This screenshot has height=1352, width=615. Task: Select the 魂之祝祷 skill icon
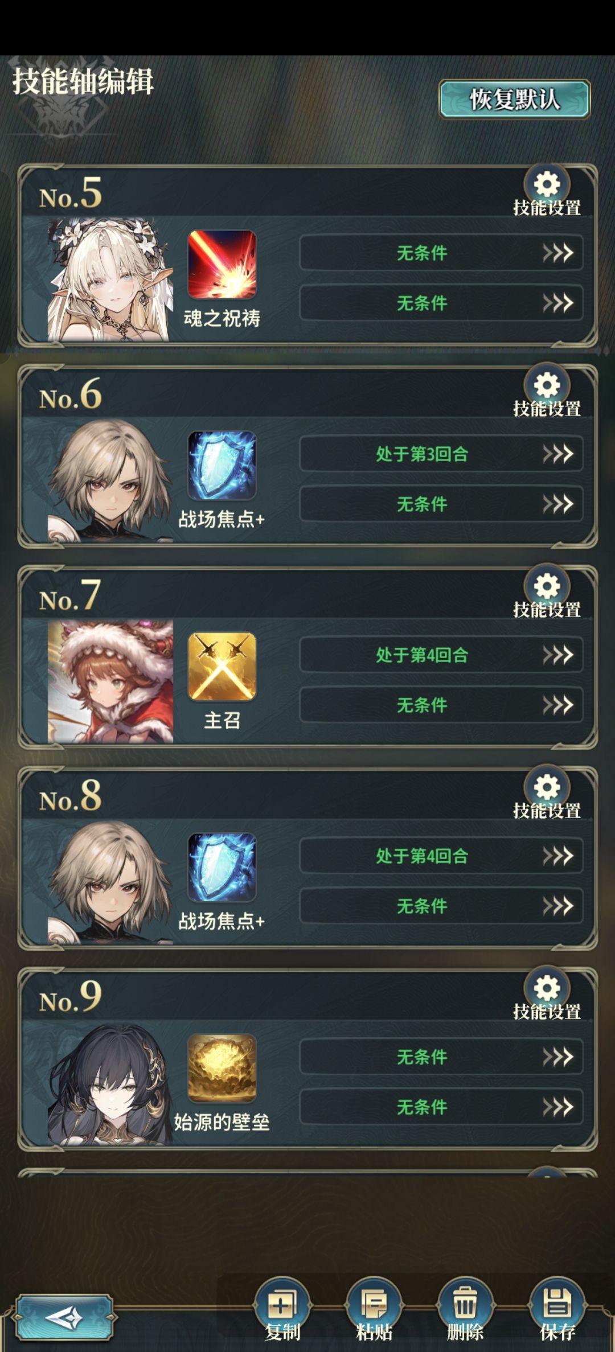click(x=222, y=264)
